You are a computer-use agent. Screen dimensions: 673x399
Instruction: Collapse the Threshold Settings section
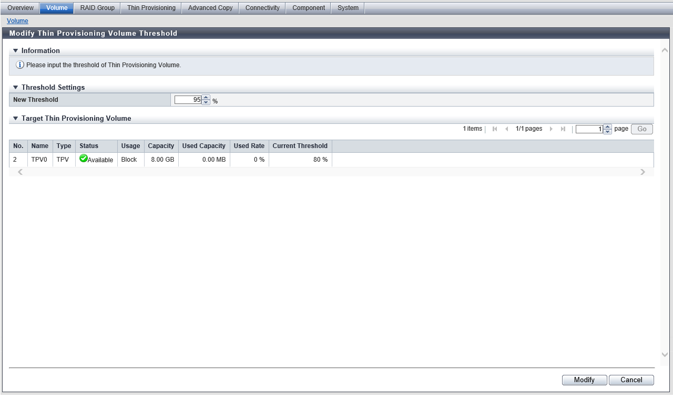tap(16, 88)
